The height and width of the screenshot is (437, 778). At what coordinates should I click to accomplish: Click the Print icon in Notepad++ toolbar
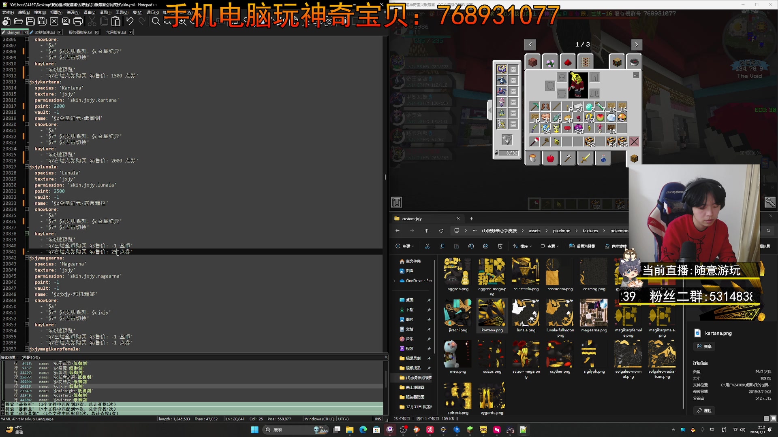[x=78, y=21]
